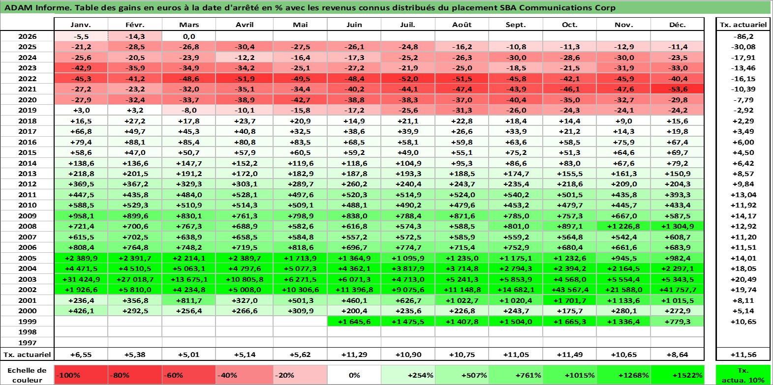
Task: Select cell -5,5 for January 2026
Action: coord(81,36)
